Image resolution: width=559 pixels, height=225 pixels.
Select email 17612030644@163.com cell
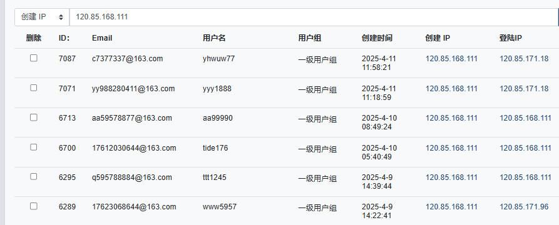134,147
